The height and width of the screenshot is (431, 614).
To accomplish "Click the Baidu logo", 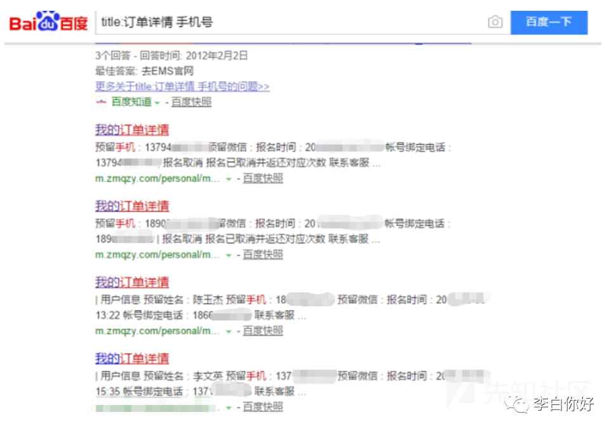I will [49, 21].
